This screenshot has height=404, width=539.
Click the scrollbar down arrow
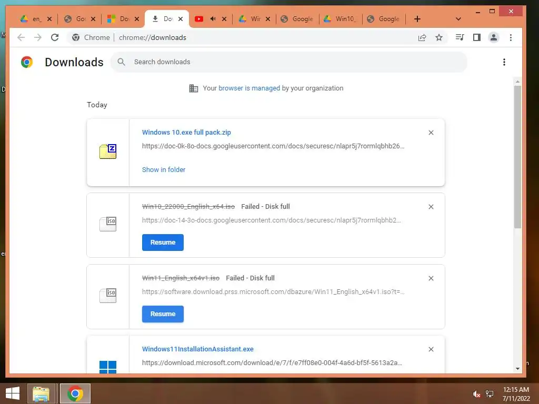(x=517, y=369)
